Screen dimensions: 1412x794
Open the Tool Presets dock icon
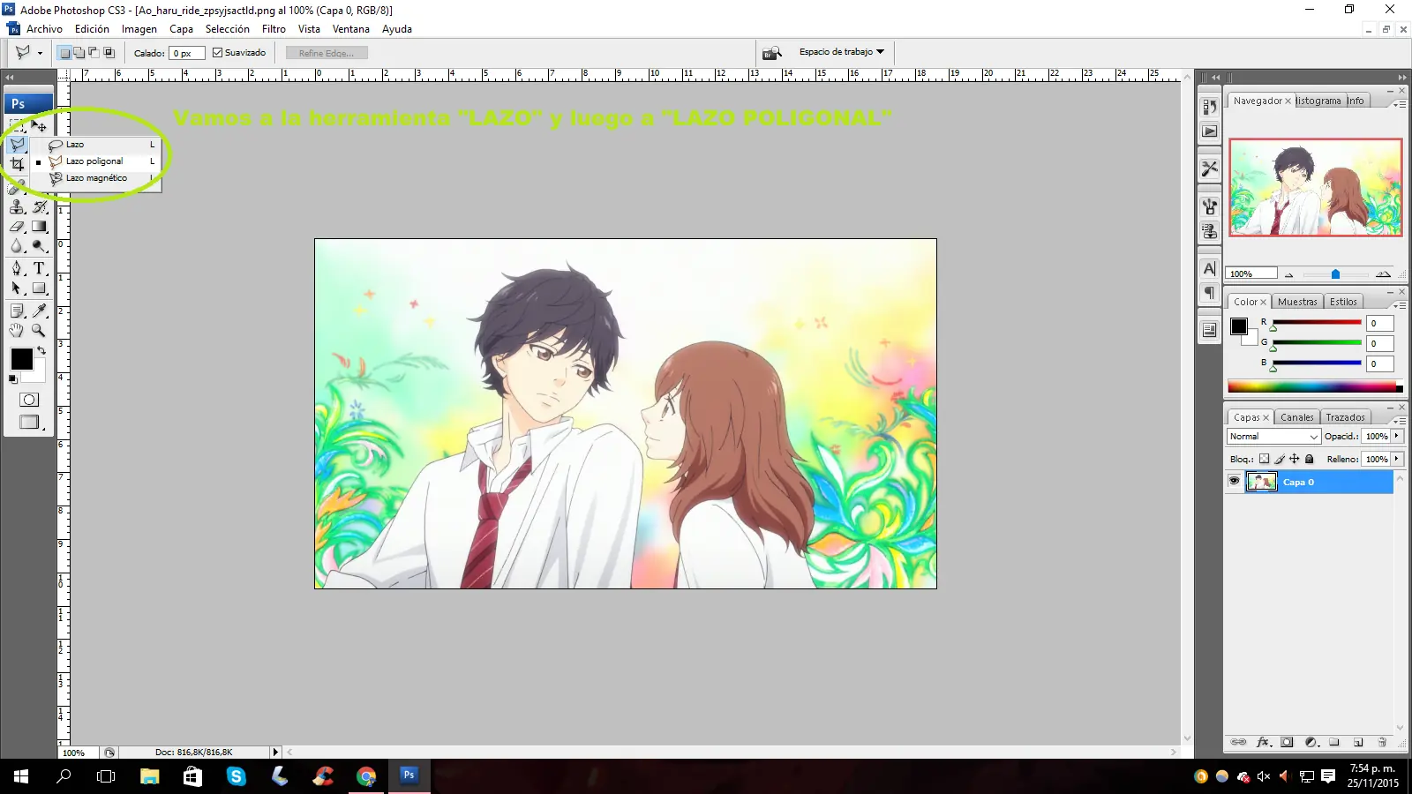click(x=1209, y=168)
